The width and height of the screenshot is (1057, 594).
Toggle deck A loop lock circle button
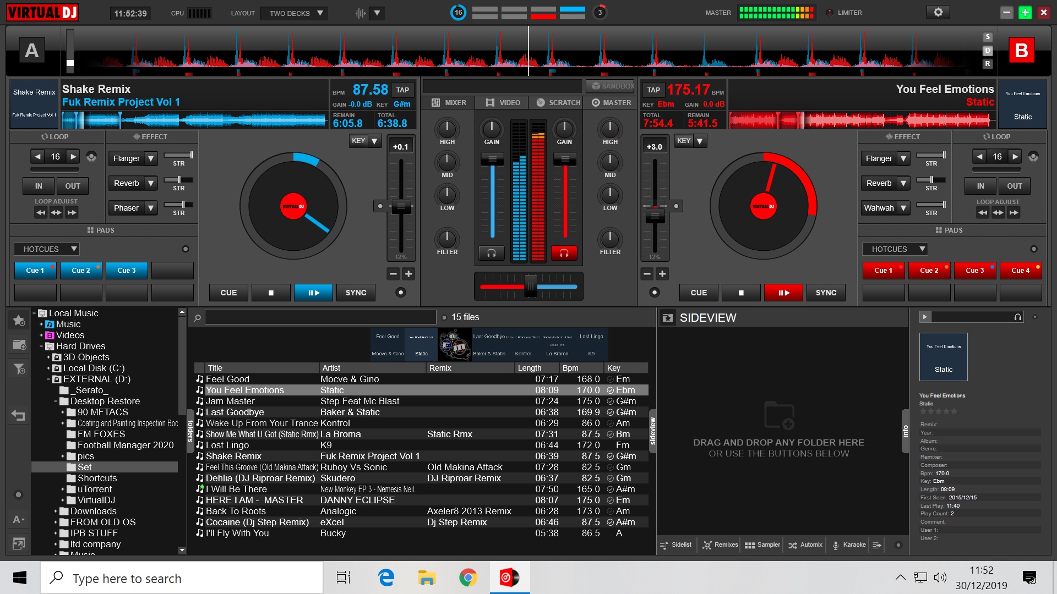point(91,157)
